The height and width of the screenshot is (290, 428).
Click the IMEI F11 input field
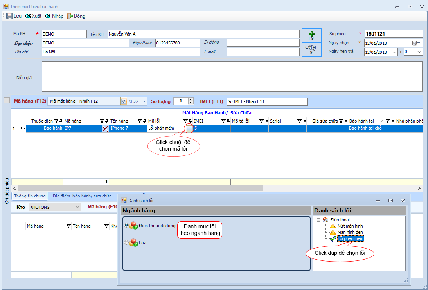(267, 101)
